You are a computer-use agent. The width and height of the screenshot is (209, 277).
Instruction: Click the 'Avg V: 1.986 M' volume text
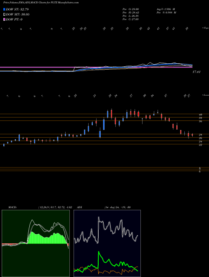166,9
